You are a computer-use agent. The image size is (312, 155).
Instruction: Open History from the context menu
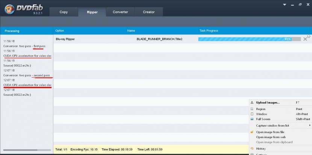click(261, 149)
